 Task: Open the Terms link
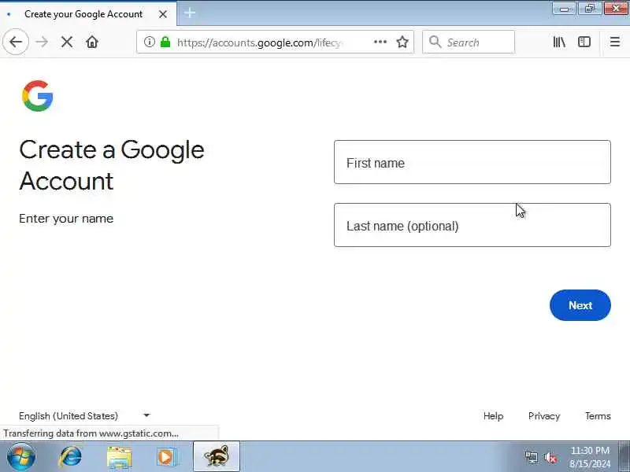[598, 416]
